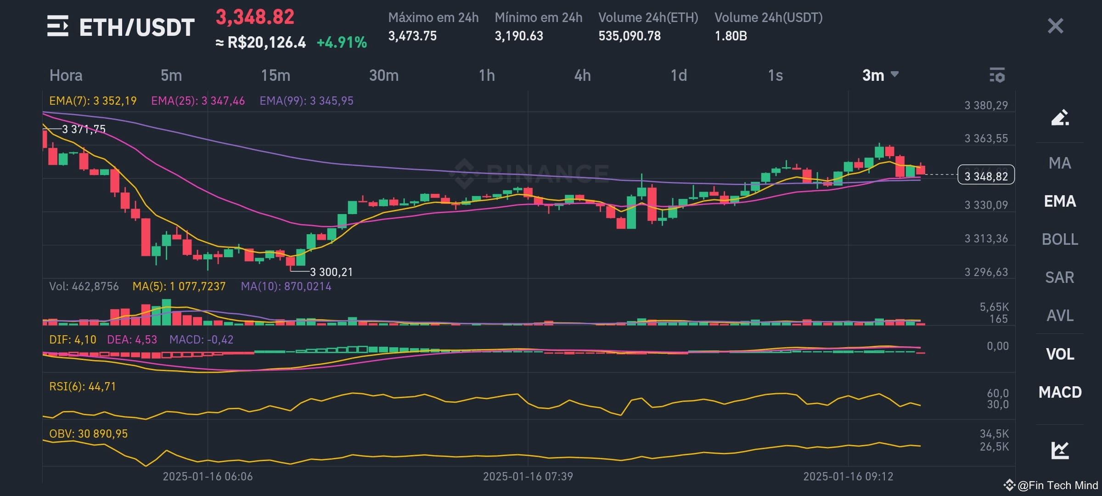
Task: Select the 1d timeframe tab
Action: [680, 75]
